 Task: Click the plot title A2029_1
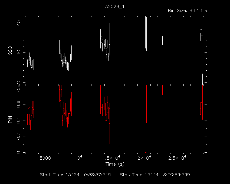coord(115,7)
